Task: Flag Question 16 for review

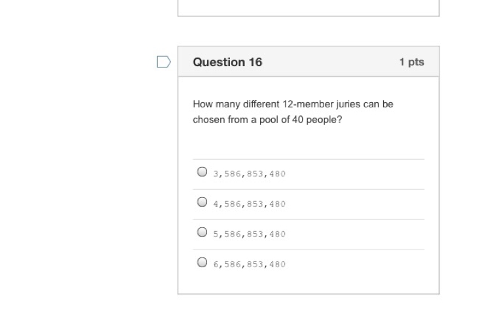Action: point(164,62)
